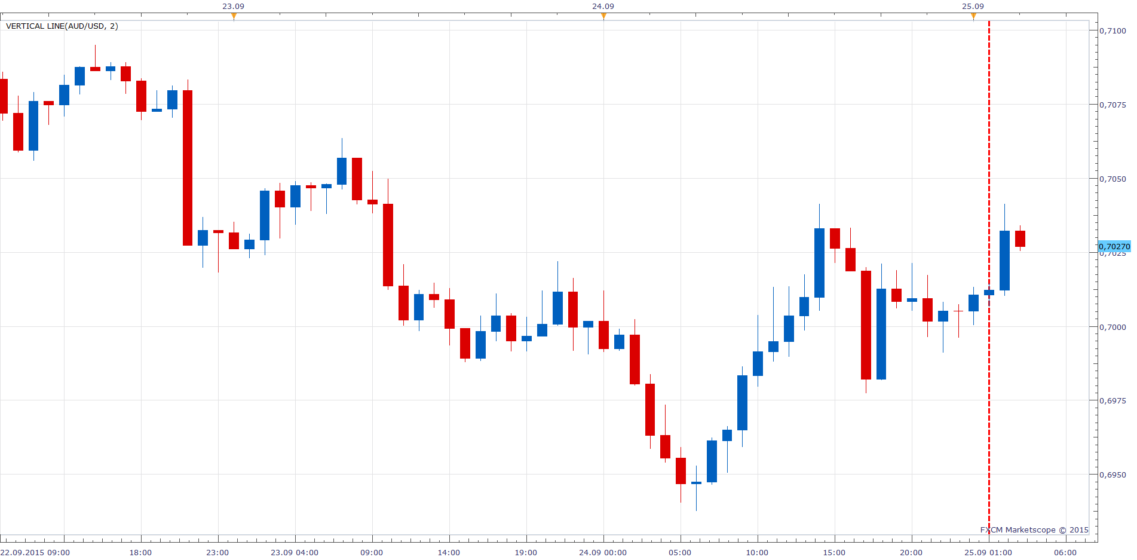Click the "22.09.2015 09:00" time axis label

tap(35, 553)
